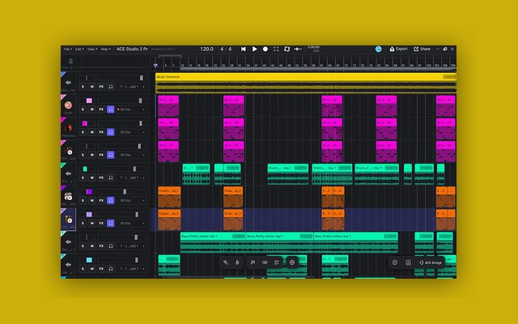Open the input dropdown on the Music Enhancer track
The image size is (518, 324).
(x=132, y=87)
